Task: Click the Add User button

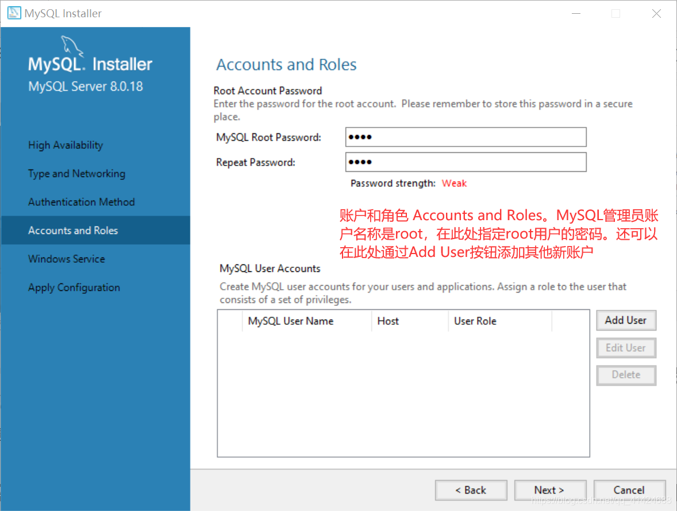Action: point(626,321)
